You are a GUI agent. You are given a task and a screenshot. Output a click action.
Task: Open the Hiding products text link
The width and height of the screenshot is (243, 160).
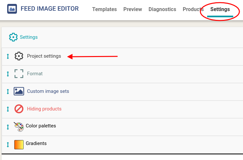[44, 109]
